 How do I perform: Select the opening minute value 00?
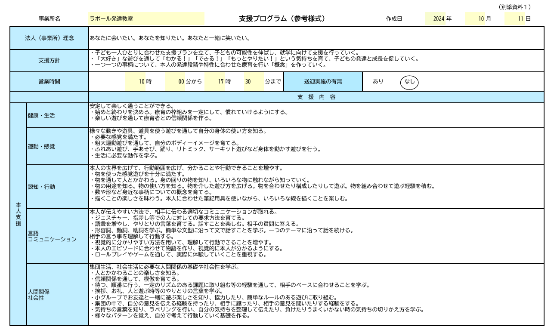(181, 81)
